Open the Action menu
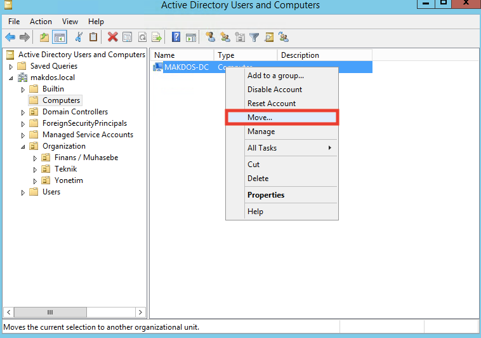Image resolution: width=481 pixels, height=338 pixels. click(41, 22)
